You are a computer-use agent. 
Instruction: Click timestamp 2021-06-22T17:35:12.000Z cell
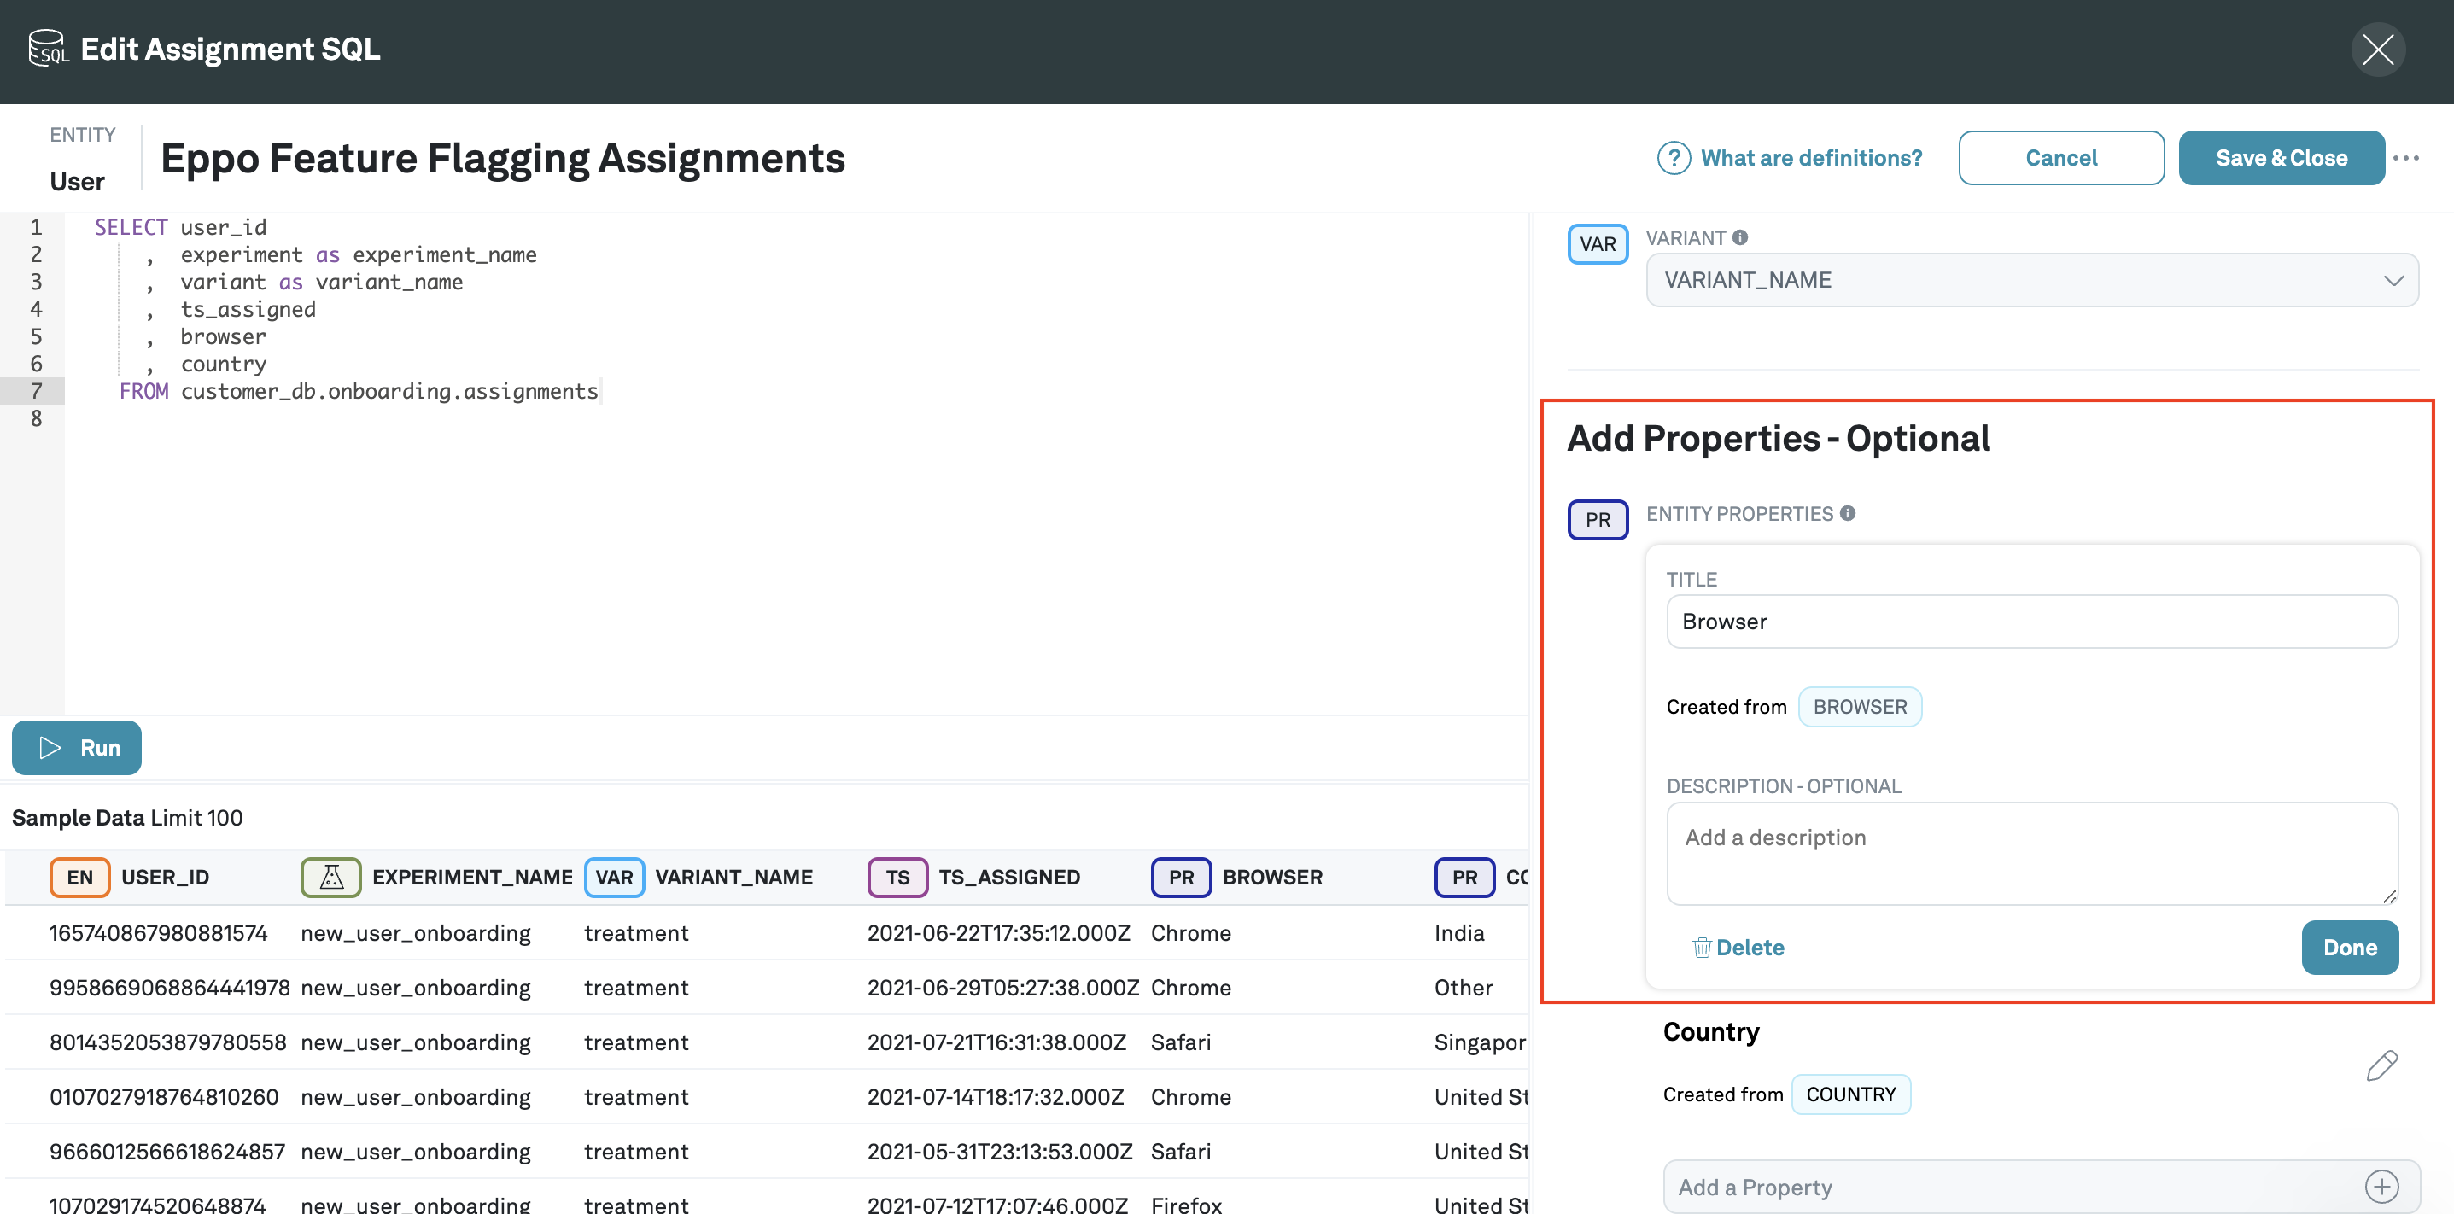(998, 933)
